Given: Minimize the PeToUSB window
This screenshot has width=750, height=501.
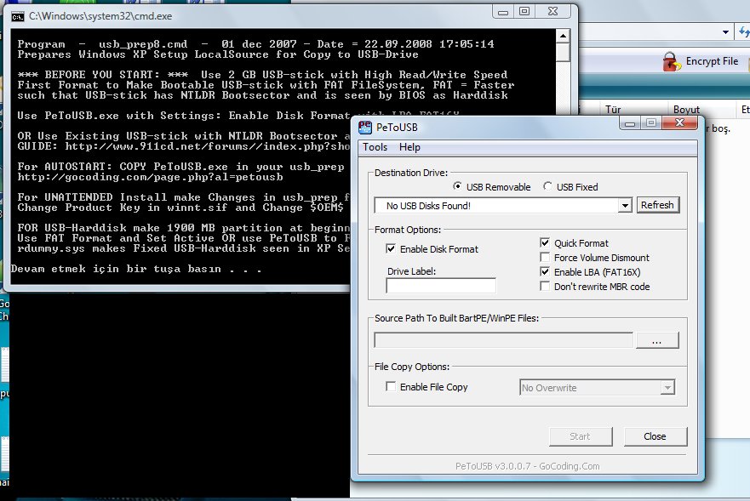Looking at the screenshot, I should click(630, 123).
